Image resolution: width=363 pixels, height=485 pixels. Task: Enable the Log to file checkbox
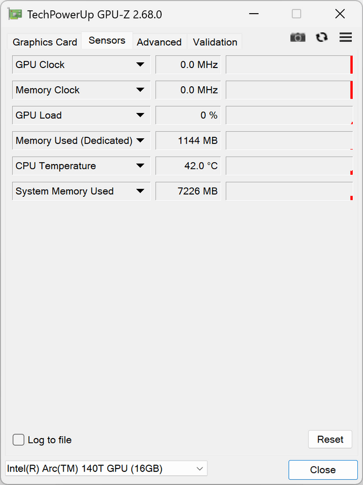coord(19,440)
